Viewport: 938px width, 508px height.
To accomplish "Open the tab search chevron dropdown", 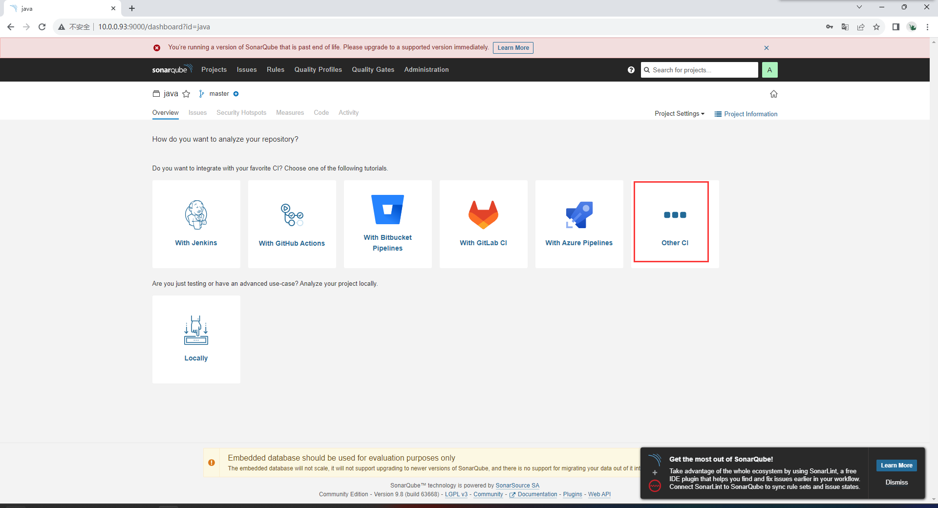I will [x=859, y=7].
